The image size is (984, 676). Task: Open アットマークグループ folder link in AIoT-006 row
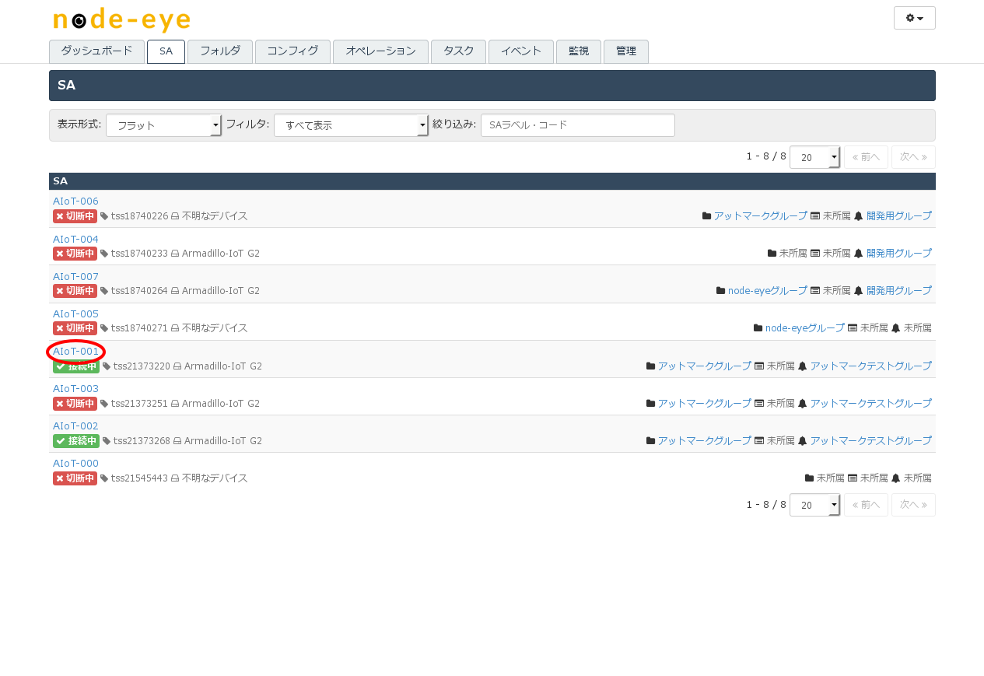761,216
